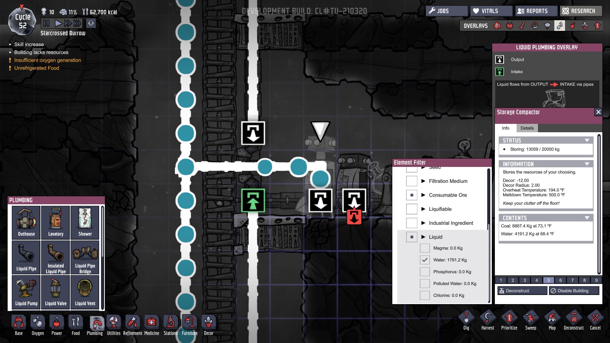The height and width of the screenshot is (343, 610).
Task: Expand the Consumable Ore arrow
Action: pyautogui.click(x=423, y=195)
